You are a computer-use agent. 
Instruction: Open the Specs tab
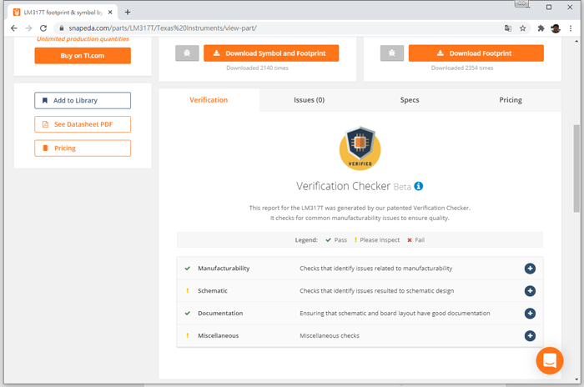coord(410,100)
